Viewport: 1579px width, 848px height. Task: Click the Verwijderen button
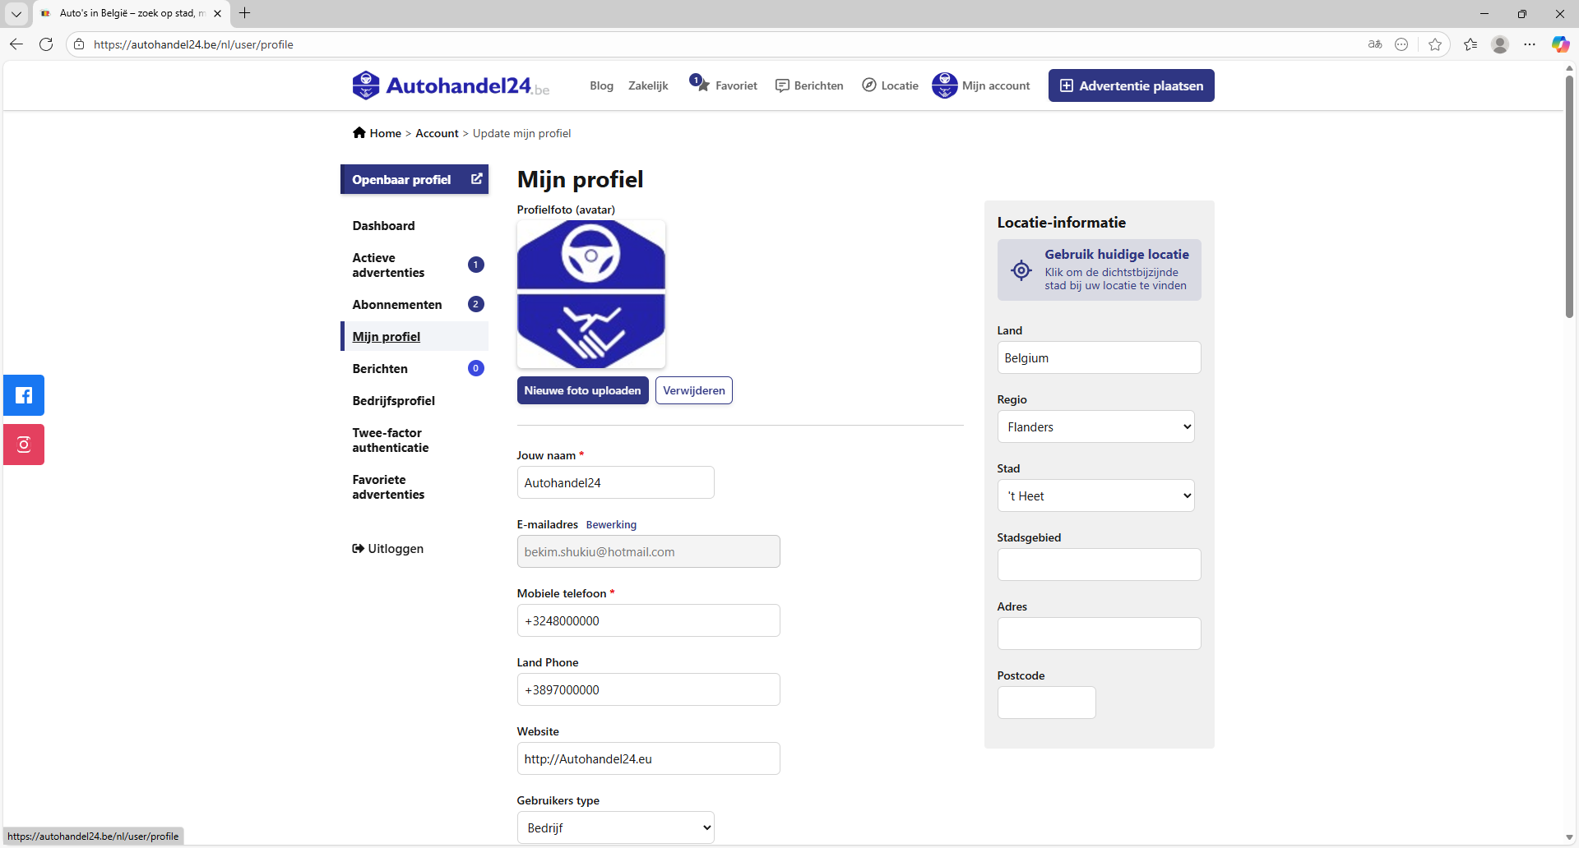coord(693,391)
